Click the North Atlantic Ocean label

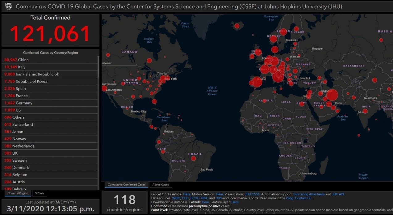point(212,91)
